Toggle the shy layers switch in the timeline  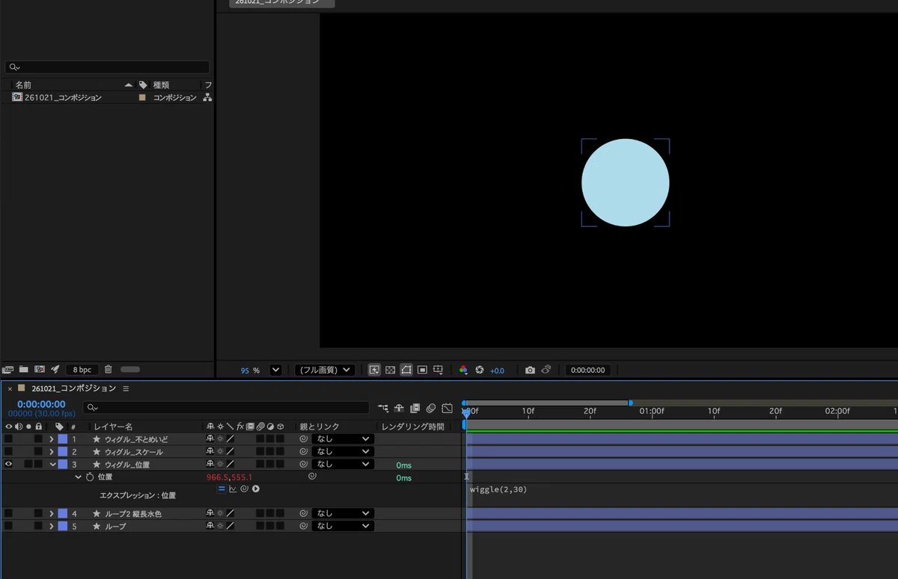tap(400, 408)
